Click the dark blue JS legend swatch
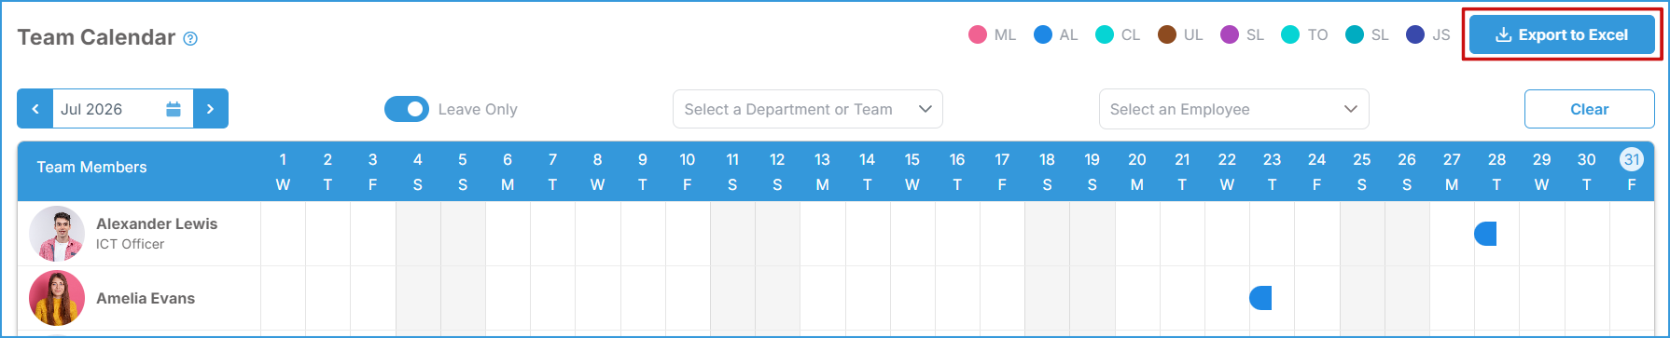 tap(1415, 35)
